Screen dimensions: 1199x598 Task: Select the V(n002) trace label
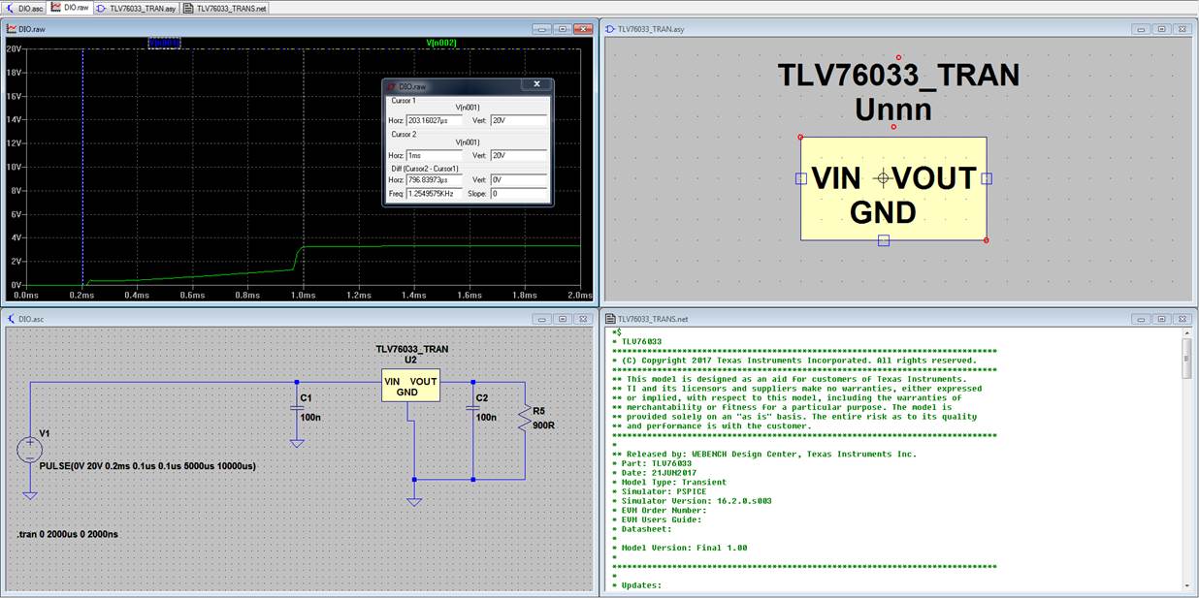pyautogui.click(x=441, y=43)
